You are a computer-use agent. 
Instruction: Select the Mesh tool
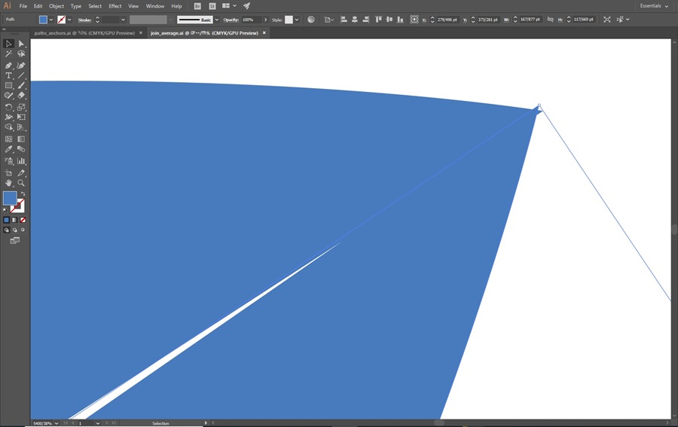click(8, 139)
